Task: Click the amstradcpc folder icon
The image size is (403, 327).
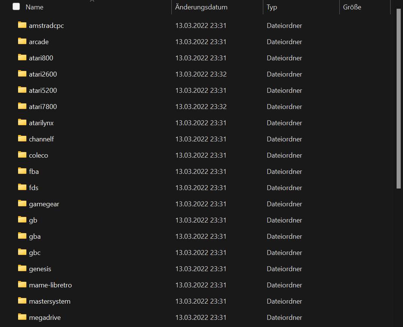Action: coord(22,25)
